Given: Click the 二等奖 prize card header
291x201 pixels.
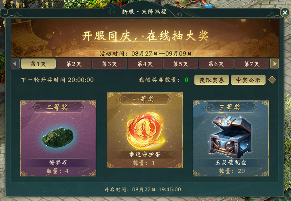Looking at the screenshot, I should pos(58,107).
